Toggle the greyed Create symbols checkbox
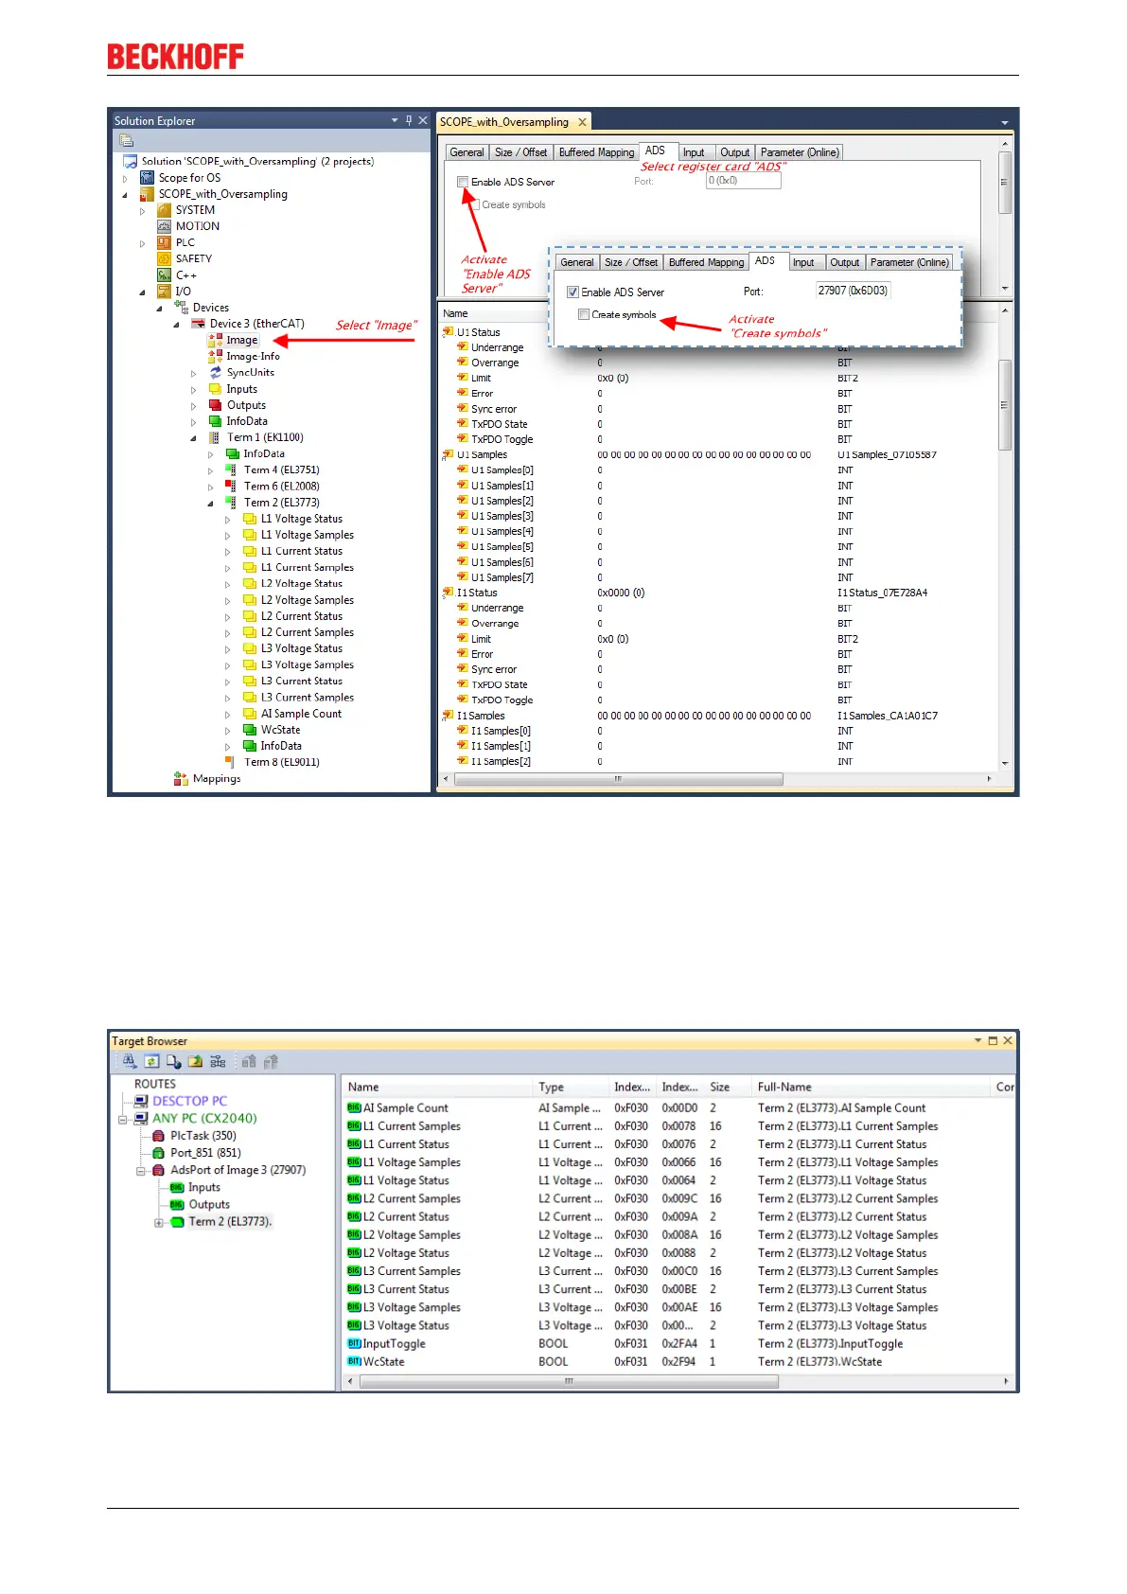The width and height of the screenshot is (1127, 1594). click(x=475, y=204)
